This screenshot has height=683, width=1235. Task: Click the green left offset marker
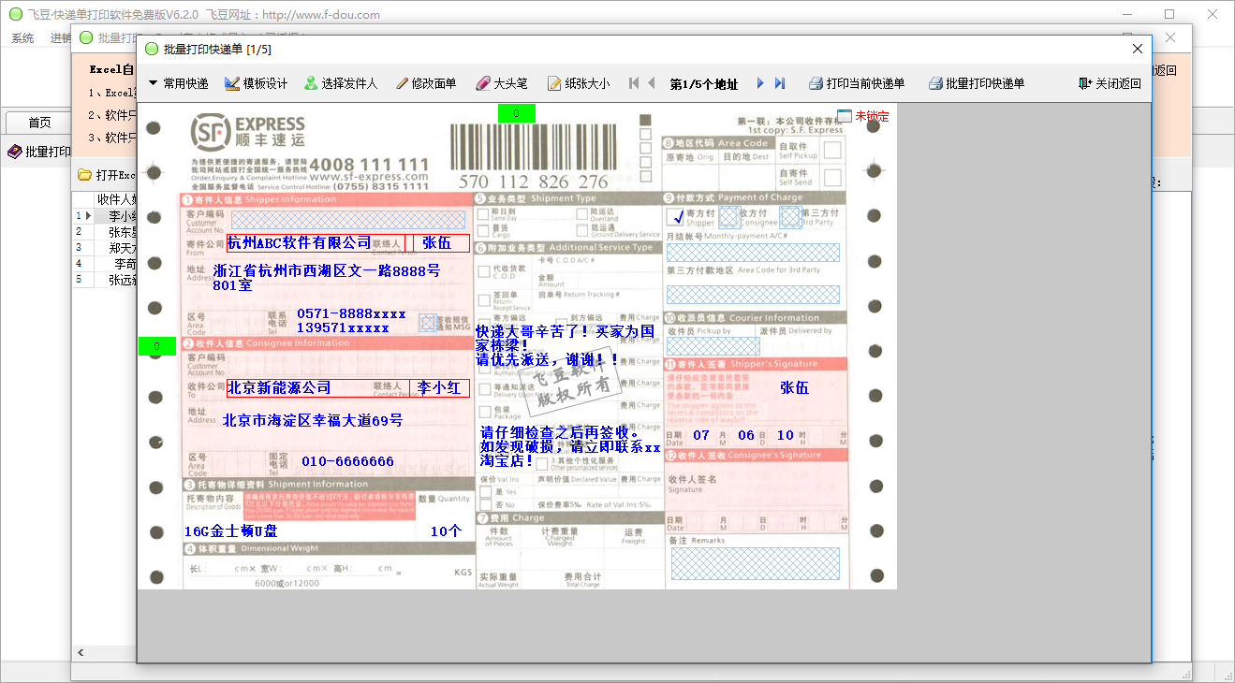tap(156, 346)
